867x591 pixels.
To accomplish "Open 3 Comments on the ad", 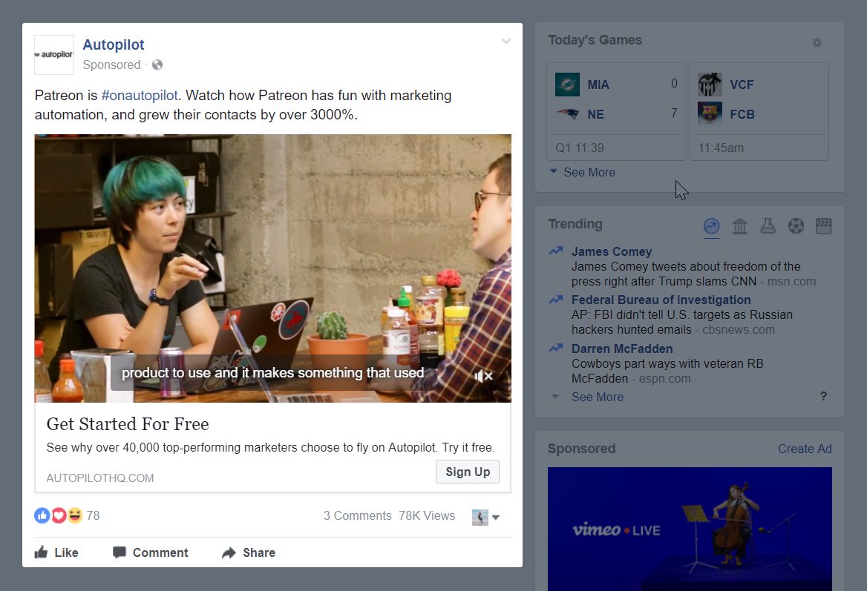I will pos(357,516).
